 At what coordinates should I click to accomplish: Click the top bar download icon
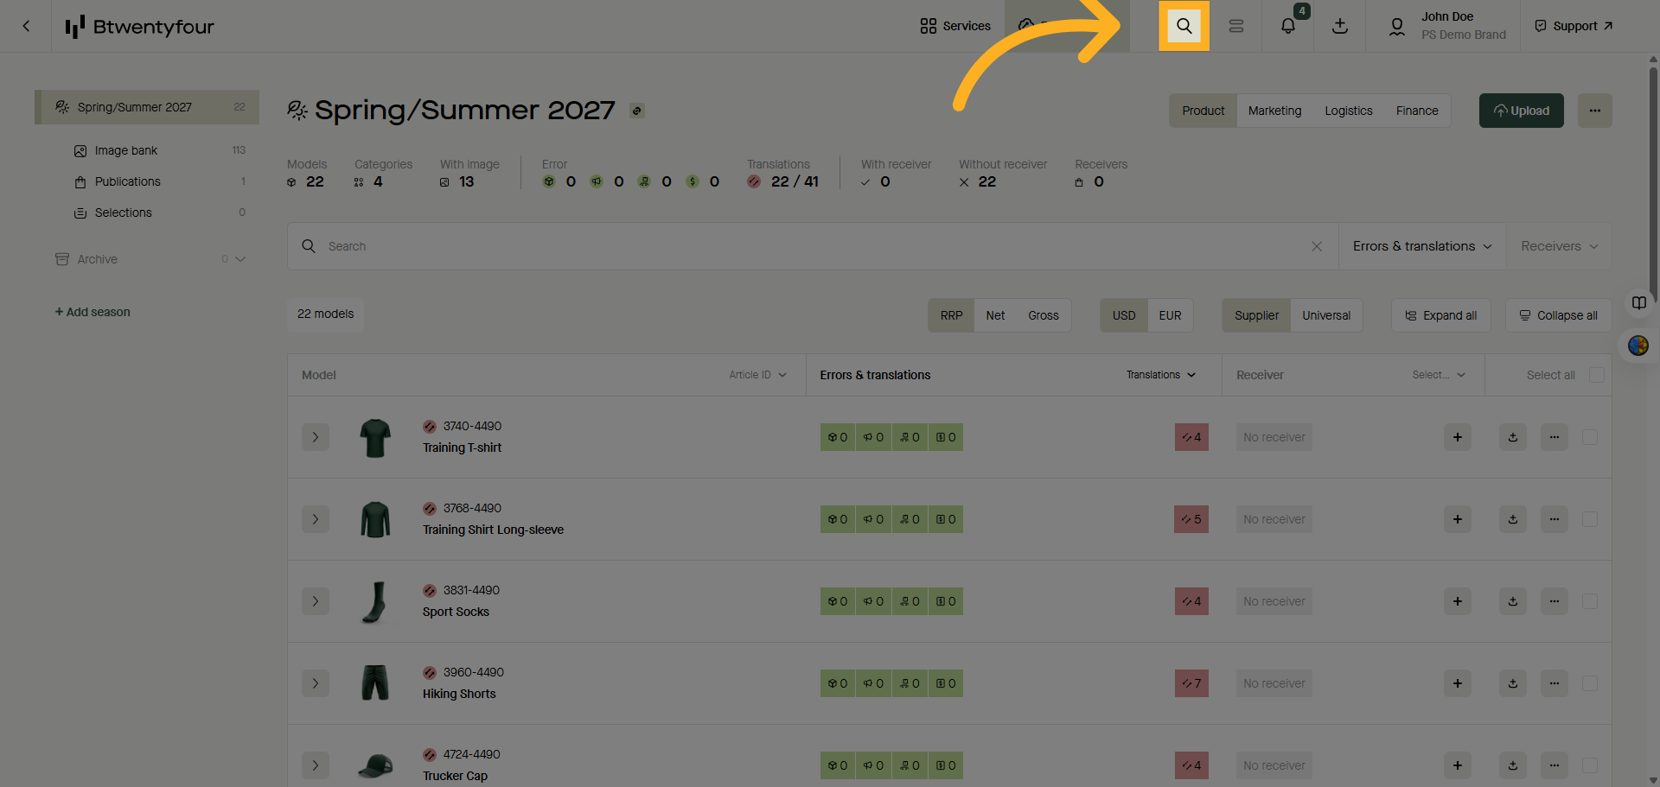1340,26
